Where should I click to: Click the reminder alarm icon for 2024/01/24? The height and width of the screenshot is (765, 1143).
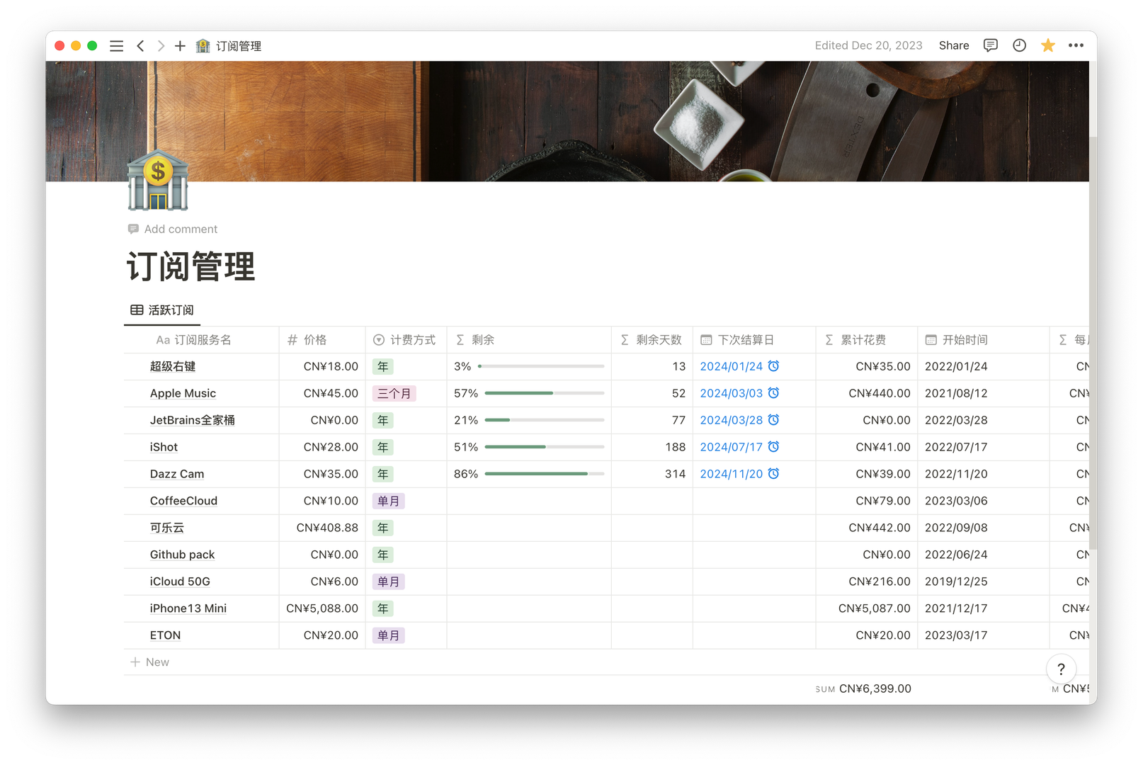[x=773, y=366]
